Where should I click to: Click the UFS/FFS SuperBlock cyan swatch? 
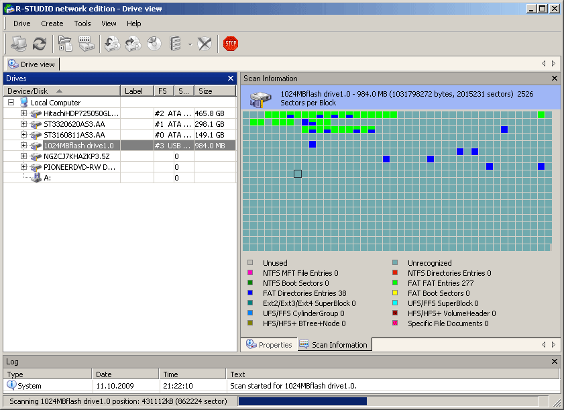395,303
